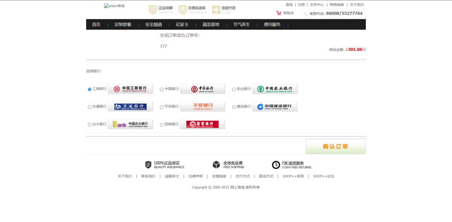Open the 亿家卡 navigation item
Viewport: 452px width, 222px height.
pos(182,24)
